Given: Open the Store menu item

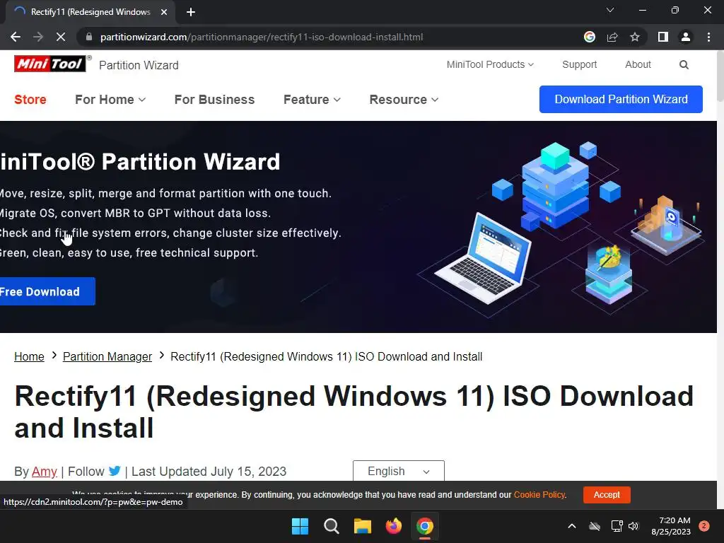Looking at the screenshot, I should pos(30,99).
